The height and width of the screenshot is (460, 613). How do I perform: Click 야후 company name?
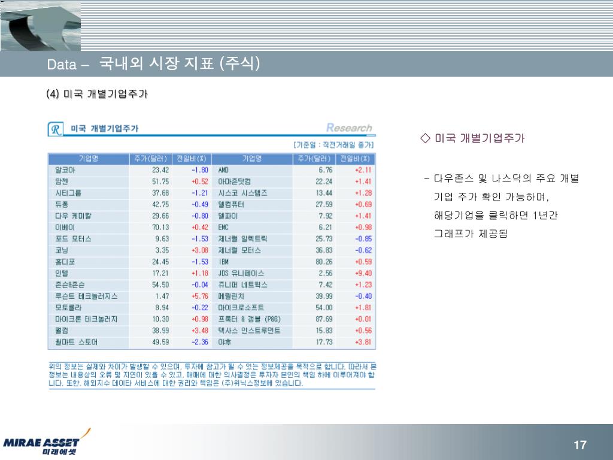point(225,342)
